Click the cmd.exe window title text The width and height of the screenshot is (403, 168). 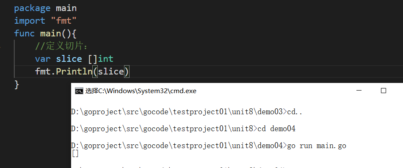(141, 91)
